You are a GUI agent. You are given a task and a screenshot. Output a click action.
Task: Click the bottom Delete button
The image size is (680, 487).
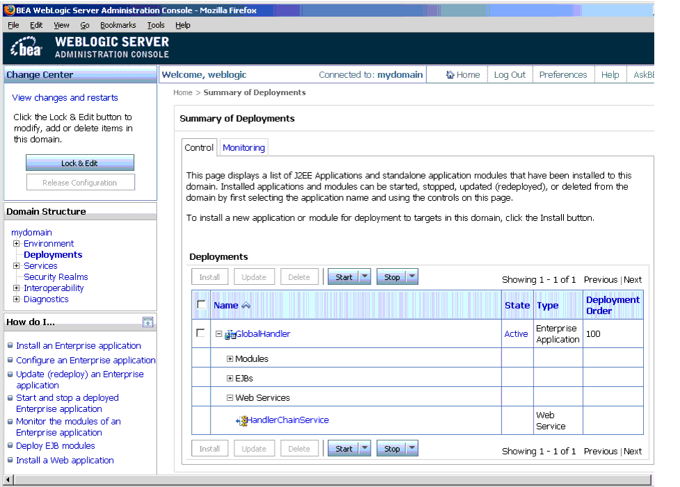pos(299,448)
